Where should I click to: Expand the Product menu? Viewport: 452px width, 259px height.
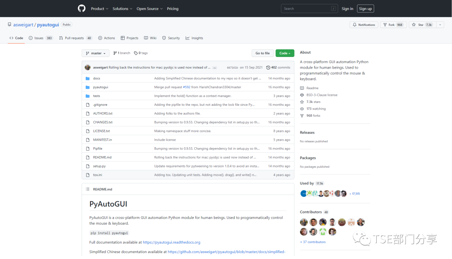(100, 9)
